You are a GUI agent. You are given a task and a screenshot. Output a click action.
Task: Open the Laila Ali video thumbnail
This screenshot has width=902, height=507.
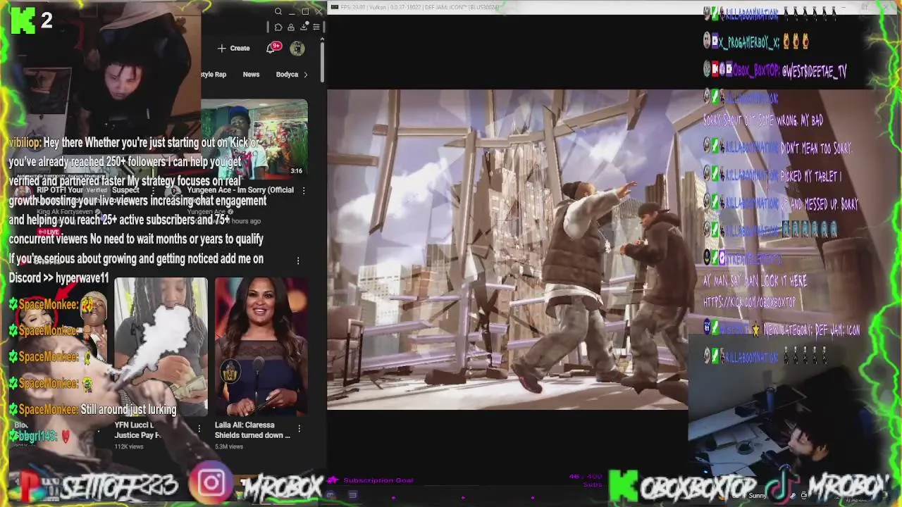pyautogui.click(x=261, y=346)
